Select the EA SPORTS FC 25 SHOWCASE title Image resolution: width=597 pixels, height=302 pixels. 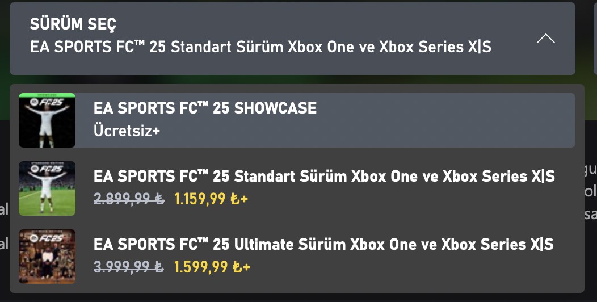[205, 108]
